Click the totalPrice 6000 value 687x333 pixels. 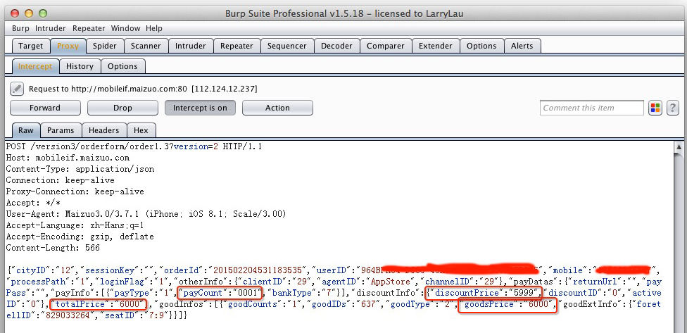[x=98, y=304]
